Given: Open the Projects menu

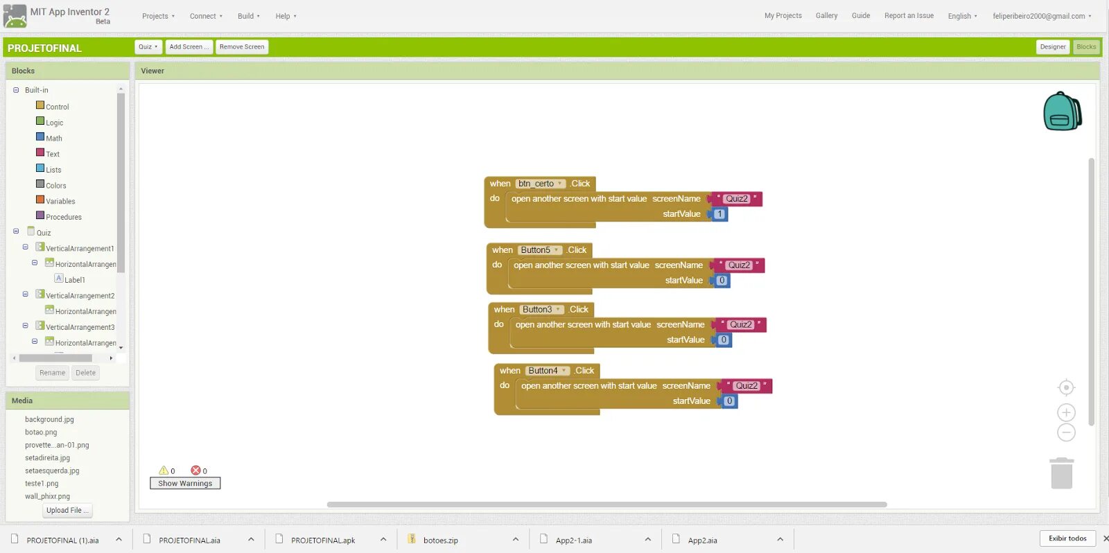Looking at the screenshot, I should click(x=158, y=16).
